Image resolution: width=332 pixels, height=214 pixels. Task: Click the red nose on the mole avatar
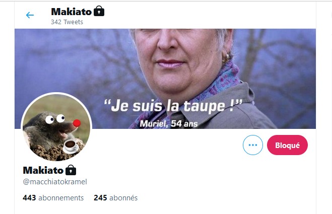coord(77,123)
